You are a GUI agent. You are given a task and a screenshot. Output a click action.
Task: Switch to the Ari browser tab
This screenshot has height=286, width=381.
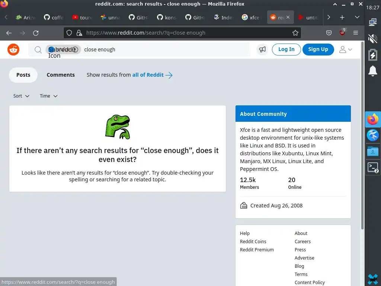click(26, 18)
